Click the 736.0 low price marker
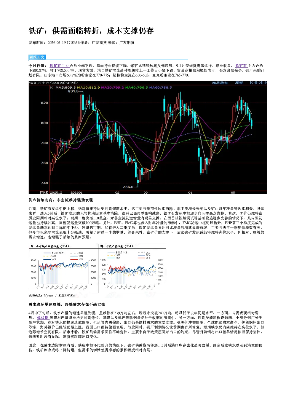Viewport: 294px width, 416px height. [128, 187]
